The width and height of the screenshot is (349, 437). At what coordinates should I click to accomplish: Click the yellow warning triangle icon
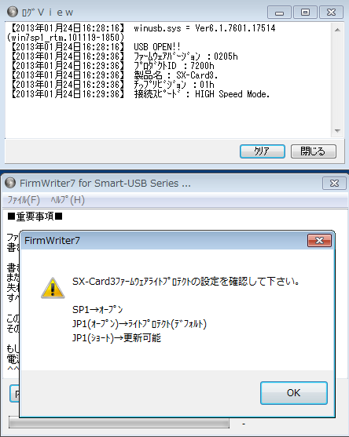point(53,288)
